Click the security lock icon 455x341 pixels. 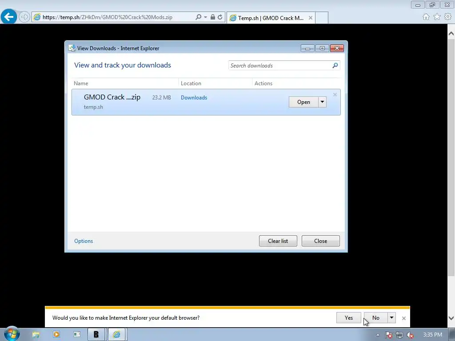[x=213, y=17]
